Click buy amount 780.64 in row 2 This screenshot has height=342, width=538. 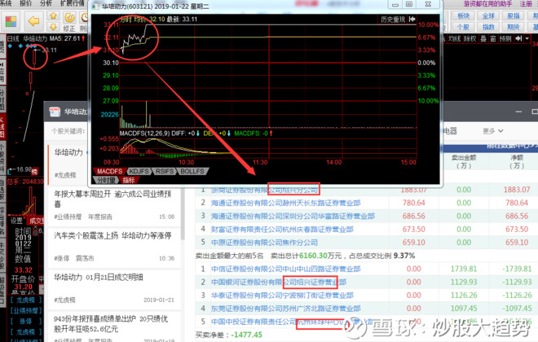(413, 203)
